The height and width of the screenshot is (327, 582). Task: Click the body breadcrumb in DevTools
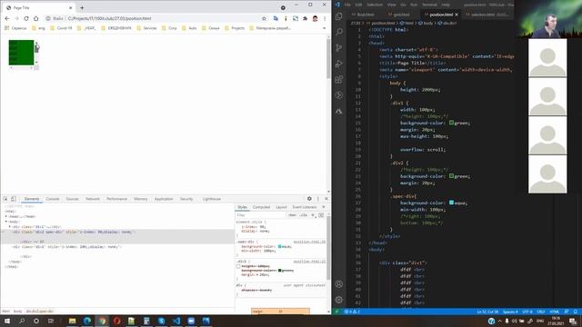[x=17, y=311]
